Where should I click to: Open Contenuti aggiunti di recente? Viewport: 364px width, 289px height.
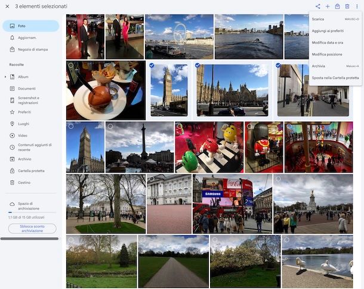coord(30,147)
